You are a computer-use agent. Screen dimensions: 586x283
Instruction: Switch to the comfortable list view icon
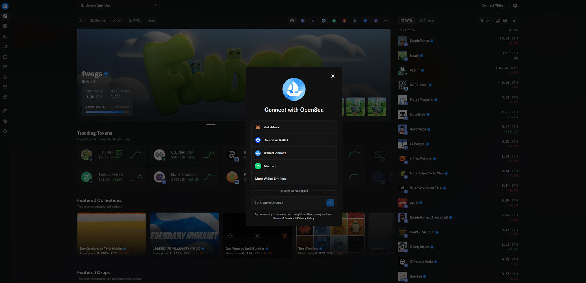[x=497, y=21]
